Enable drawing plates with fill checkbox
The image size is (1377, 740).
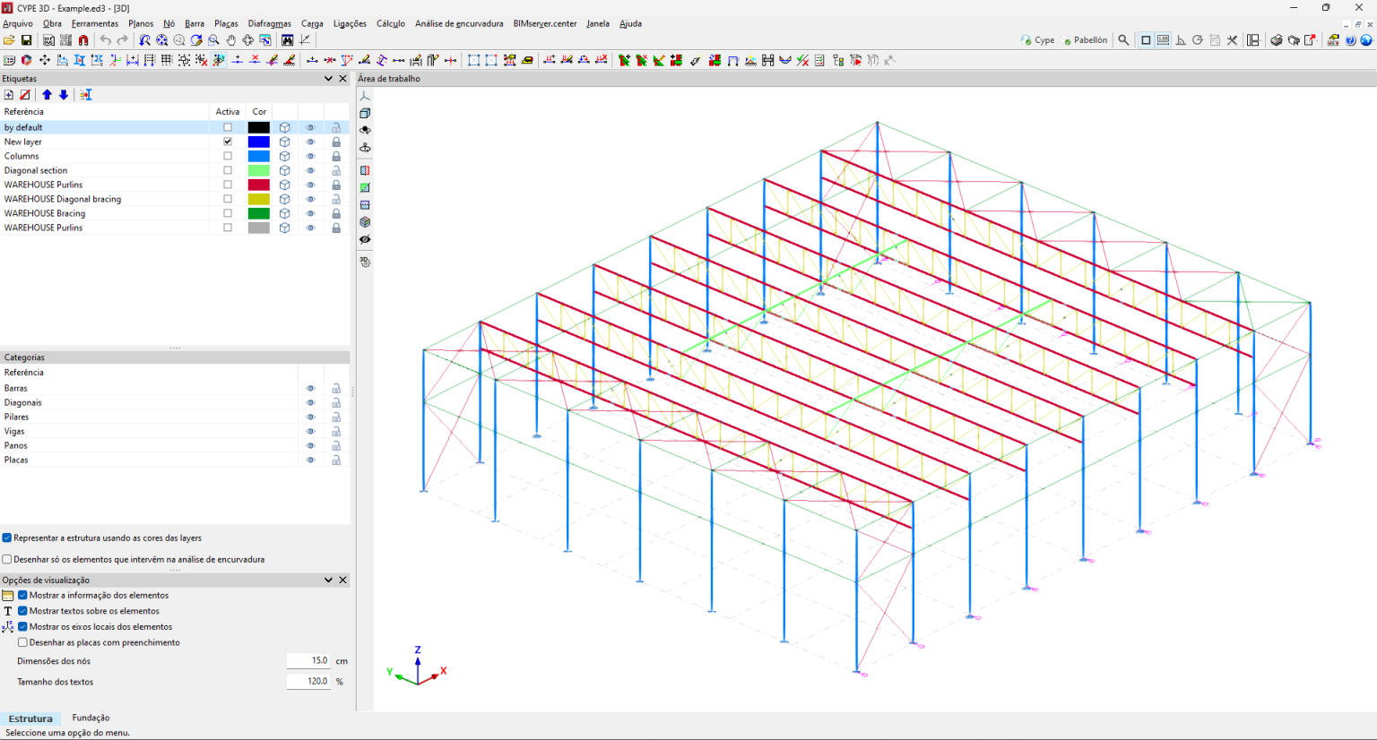click(23, 642)
